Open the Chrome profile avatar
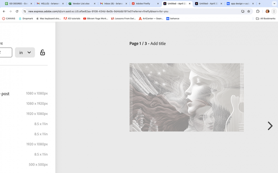 tap(267, 11)
